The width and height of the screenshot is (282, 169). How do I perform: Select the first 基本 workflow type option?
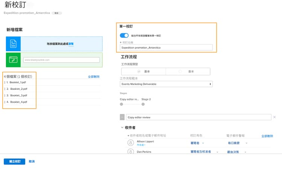[x=144, y=72]
